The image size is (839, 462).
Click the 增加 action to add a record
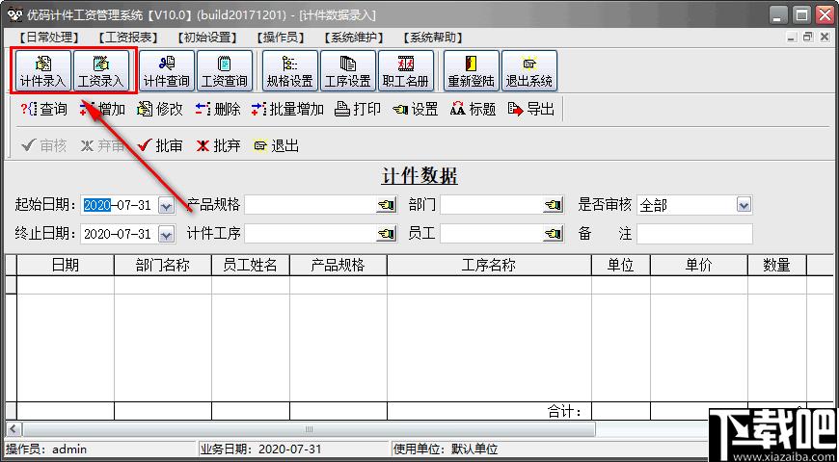(x=102, y=109)
